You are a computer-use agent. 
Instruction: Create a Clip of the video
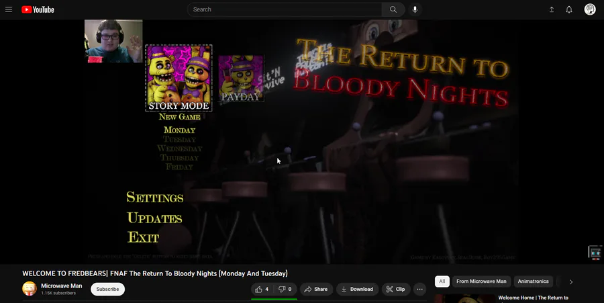[x=395, y=289]
